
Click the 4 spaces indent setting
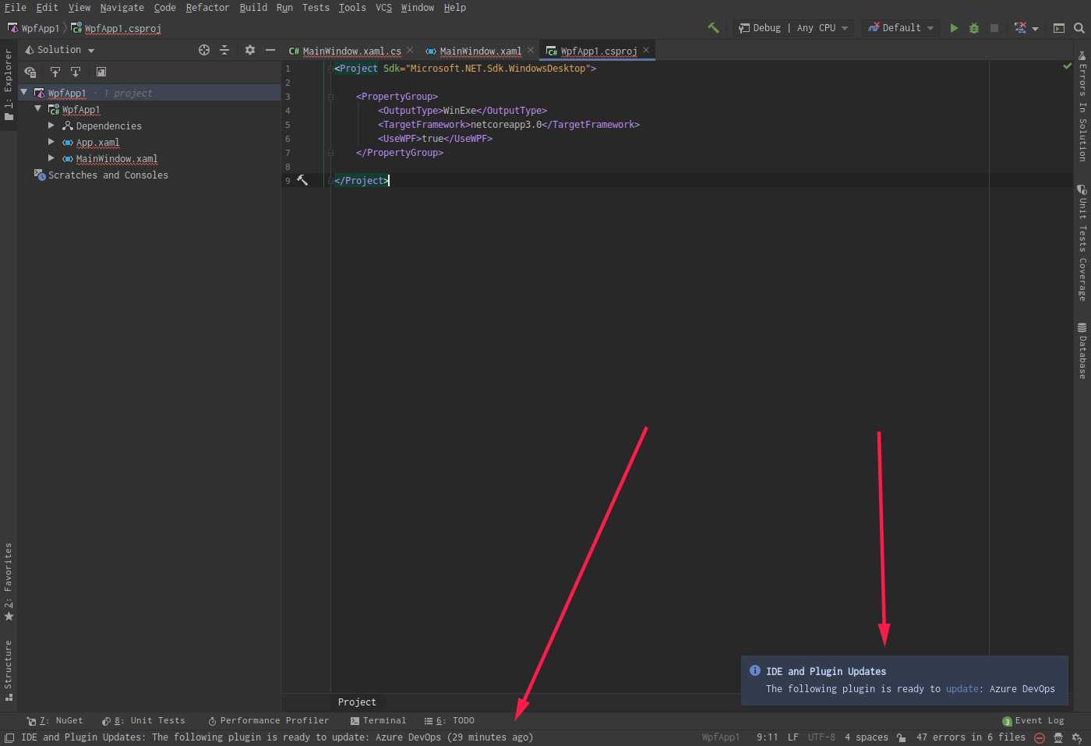pyautogui.click(x=867, y=737)
